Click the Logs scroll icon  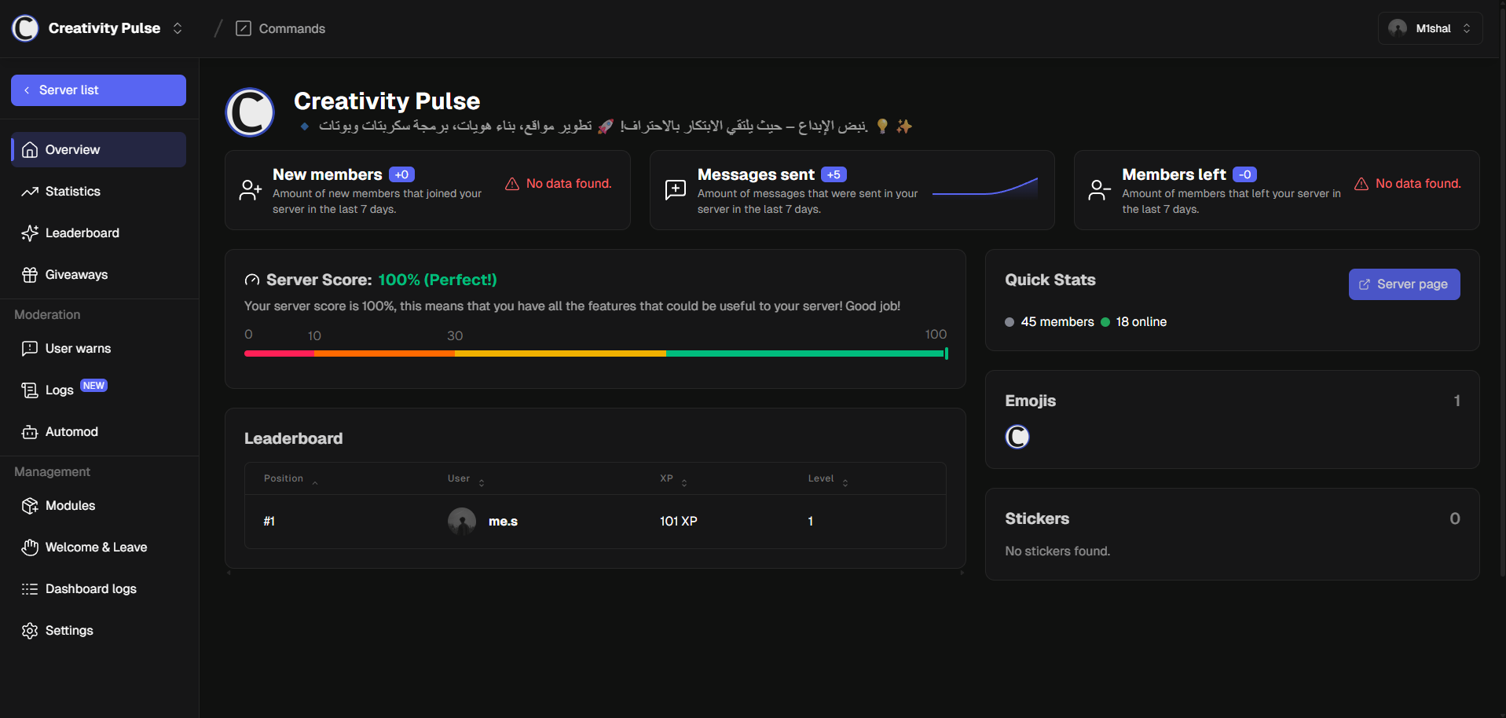pos(30,390)
